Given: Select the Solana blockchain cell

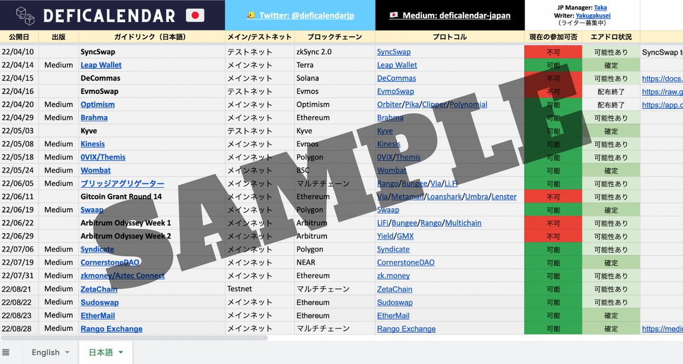Looking at the screenshot, I should coord(335,78).
